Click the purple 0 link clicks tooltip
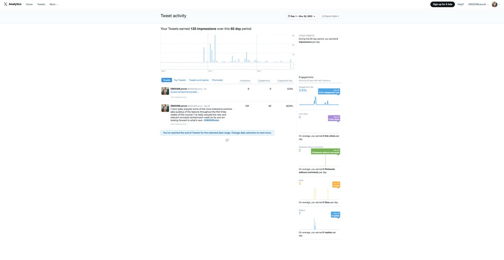Screen dimensions: 504x260 [334, 118]
